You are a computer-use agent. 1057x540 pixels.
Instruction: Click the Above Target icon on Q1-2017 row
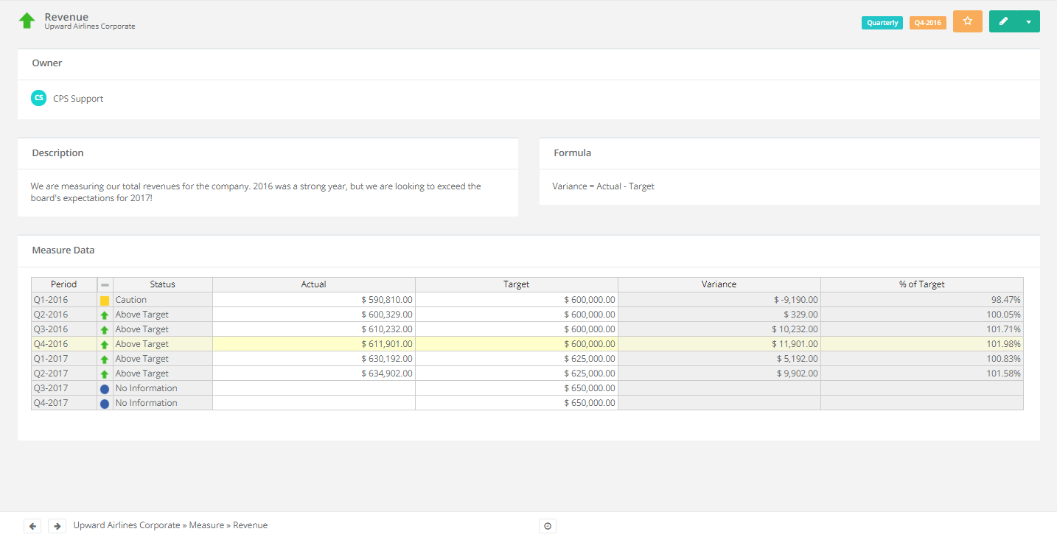[x=105, y=358]
